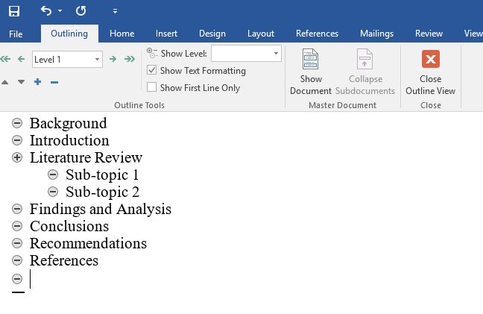Click Collapse Subdocuments
Screen dimensions: 483x314
pos(365,72)
